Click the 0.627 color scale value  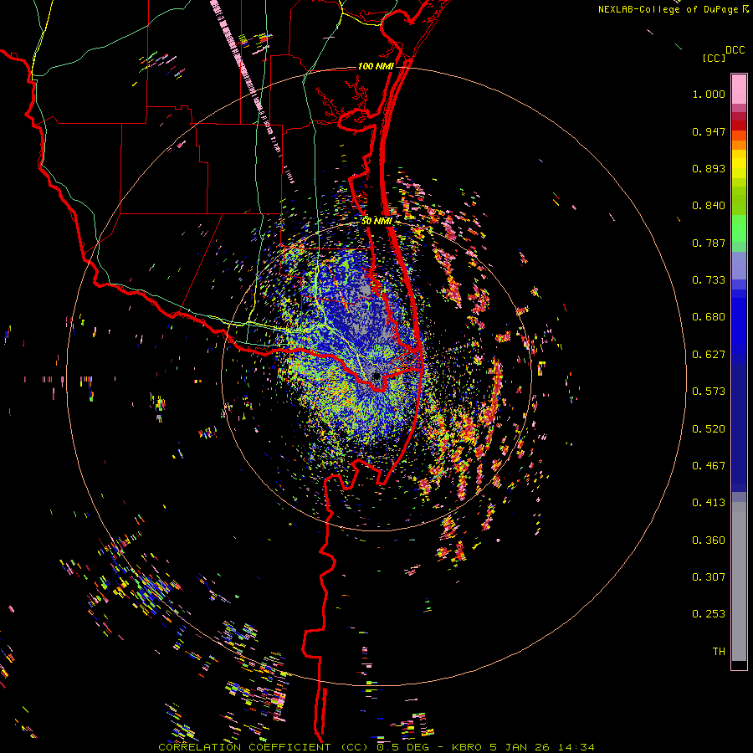(709, 355)
